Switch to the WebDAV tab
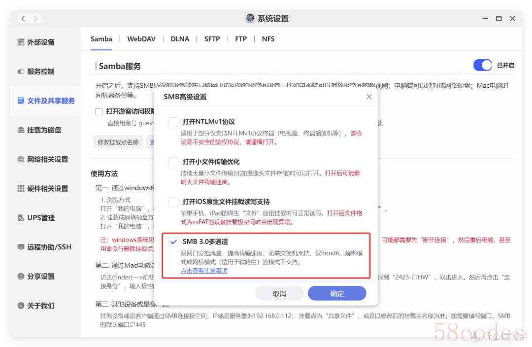Image resolution: width=532 pixels, height=347 pixels. 141,39
